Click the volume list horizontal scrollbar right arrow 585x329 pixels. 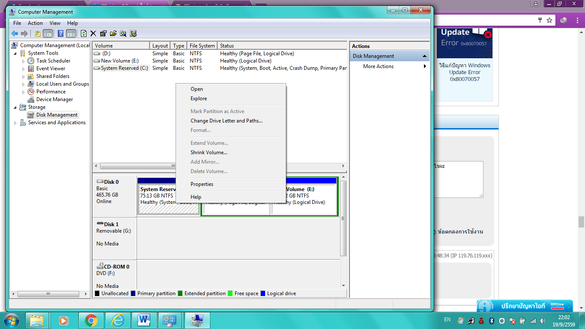(x=343, y=166)
